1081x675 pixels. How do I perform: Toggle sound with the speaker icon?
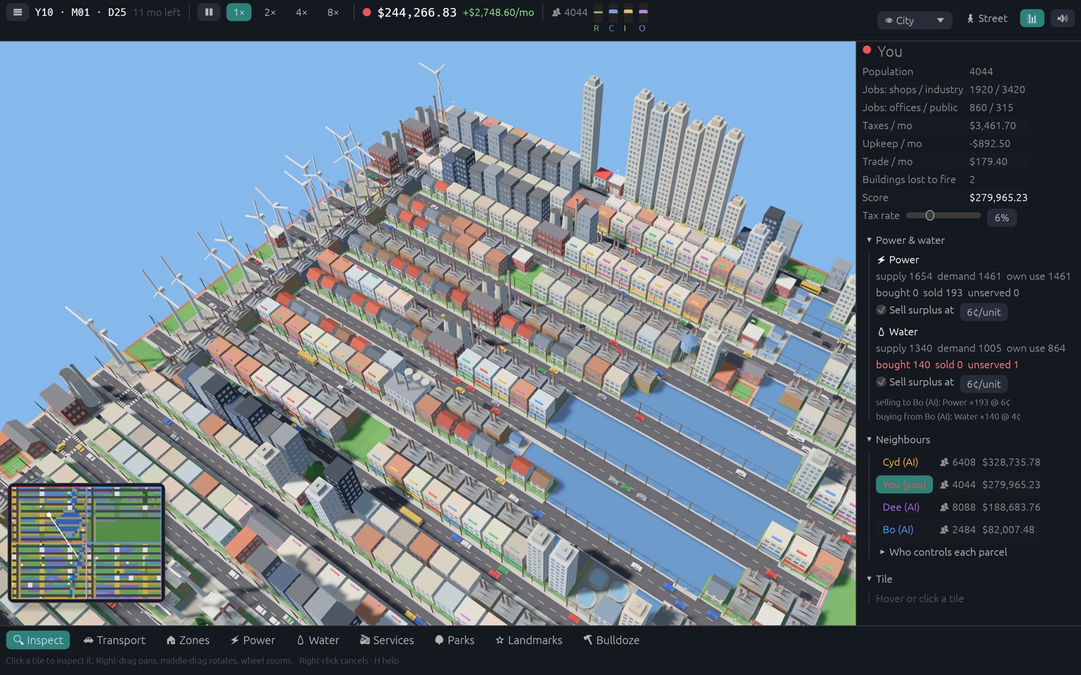click(x=1063, y=18)
